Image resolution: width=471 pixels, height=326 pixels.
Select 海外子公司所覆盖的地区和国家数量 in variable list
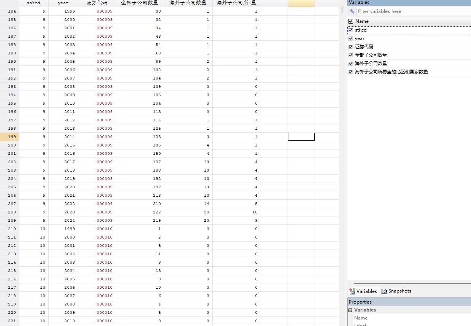(x=391, y=72)
